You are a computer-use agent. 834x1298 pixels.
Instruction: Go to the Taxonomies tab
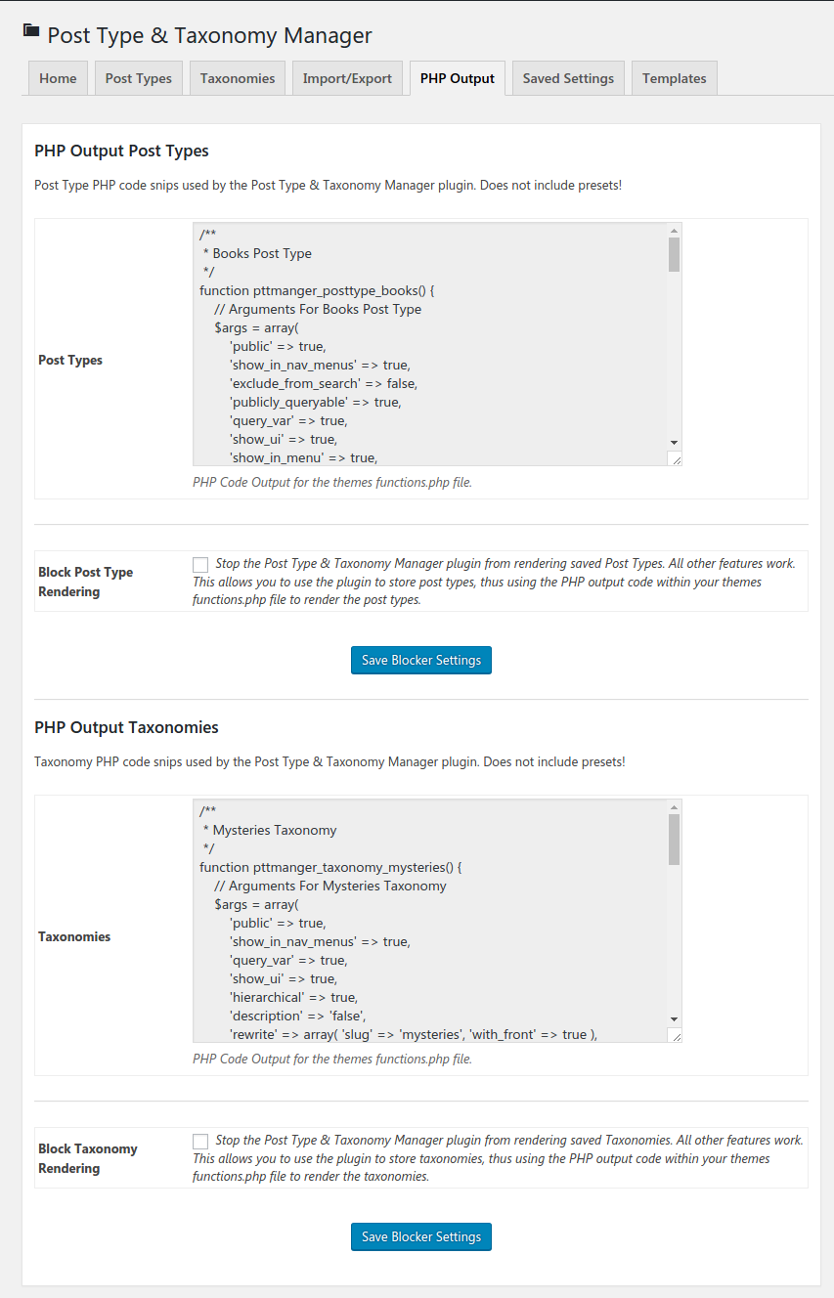(x=238, y=78)
